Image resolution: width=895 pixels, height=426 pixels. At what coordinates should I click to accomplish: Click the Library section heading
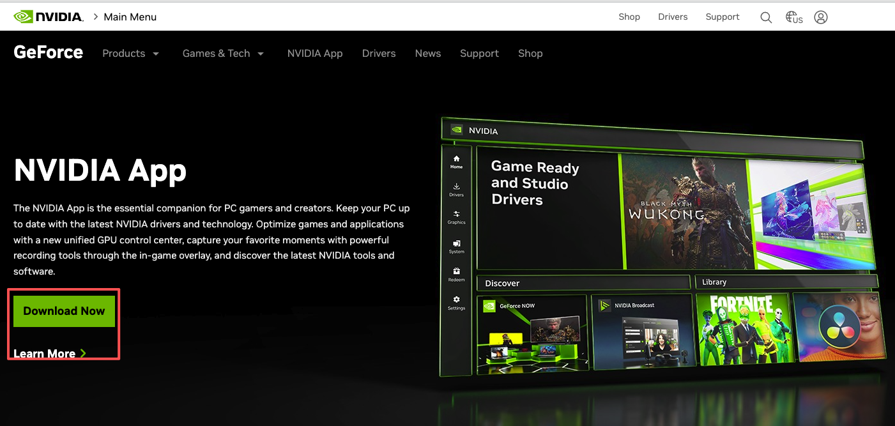tap(714, 282)
